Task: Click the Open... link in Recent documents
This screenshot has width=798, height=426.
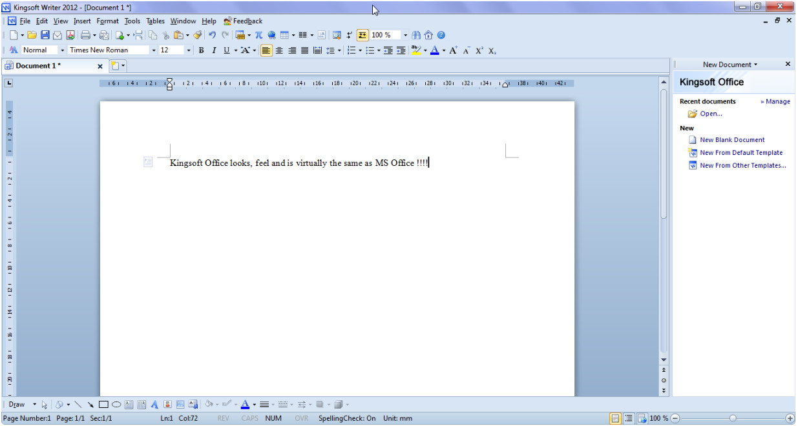Action: coord(711,114)
